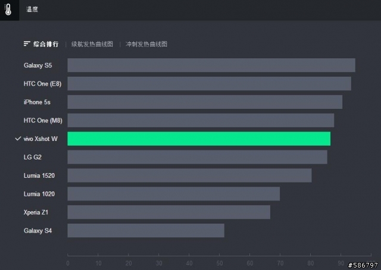Click the Lumia 1020 label
The width and height of the screenshot is (381, 270).
coord(39,194)
